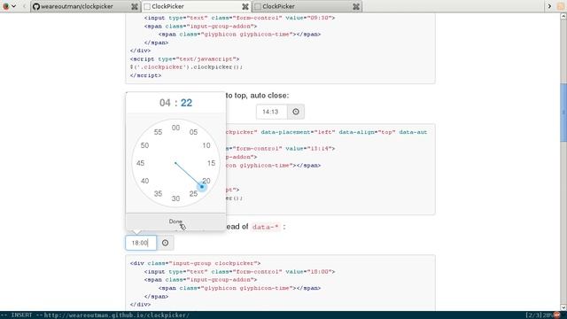567x319 pixels.
Task: Switch to the last ClockPicker tab
Action: point(307,6)
